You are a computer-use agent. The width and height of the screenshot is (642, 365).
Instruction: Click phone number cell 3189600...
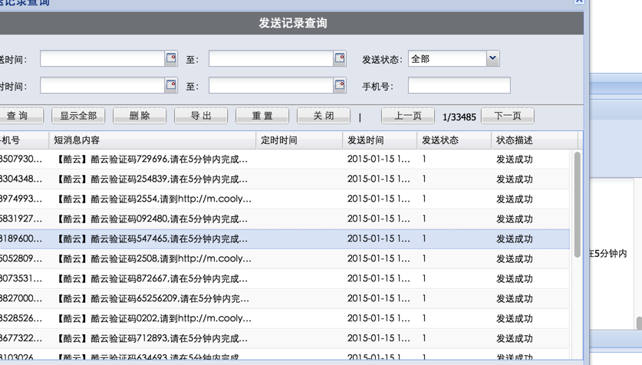pyautogui.click(x=21, y=239)
